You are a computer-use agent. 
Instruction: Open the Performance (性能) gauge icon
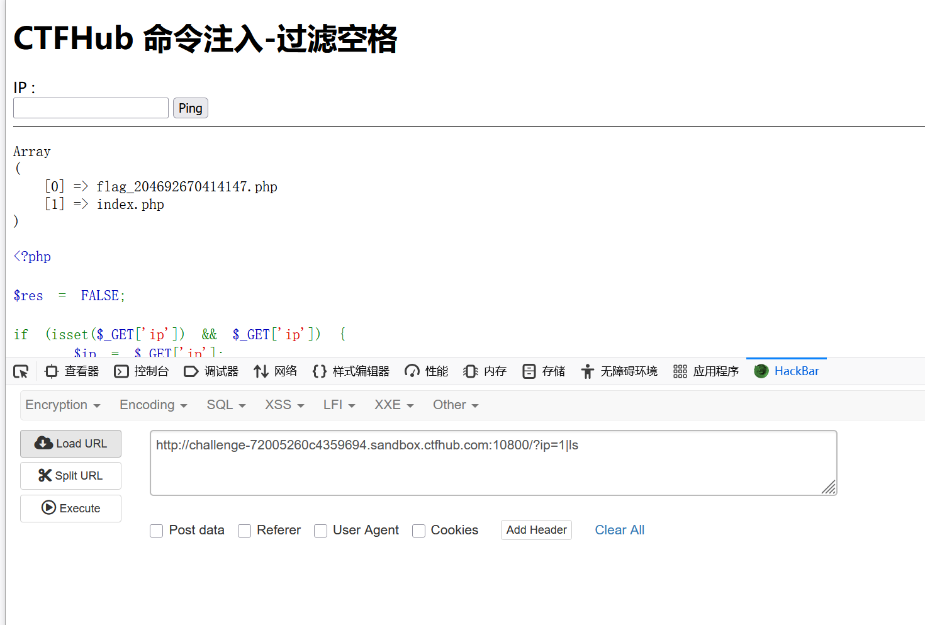(412, 371)
